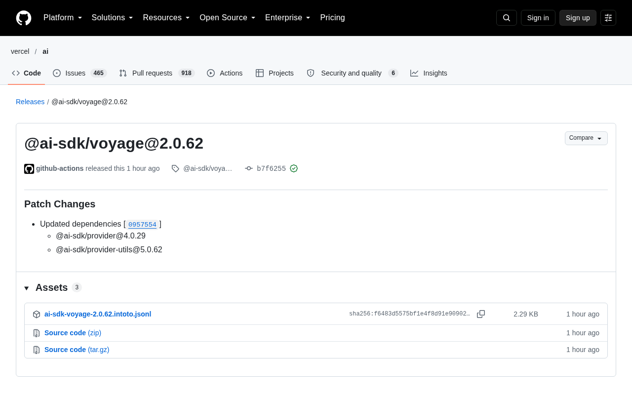Open the Resources dropdown
632x395 pixels.
tap(166, 18)
